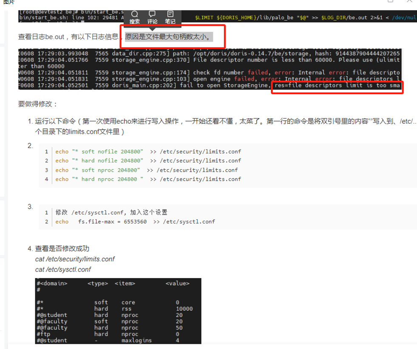Close the 图片 viewer window
The height and width of the screenshot is (349, 417).
point(408,2)
